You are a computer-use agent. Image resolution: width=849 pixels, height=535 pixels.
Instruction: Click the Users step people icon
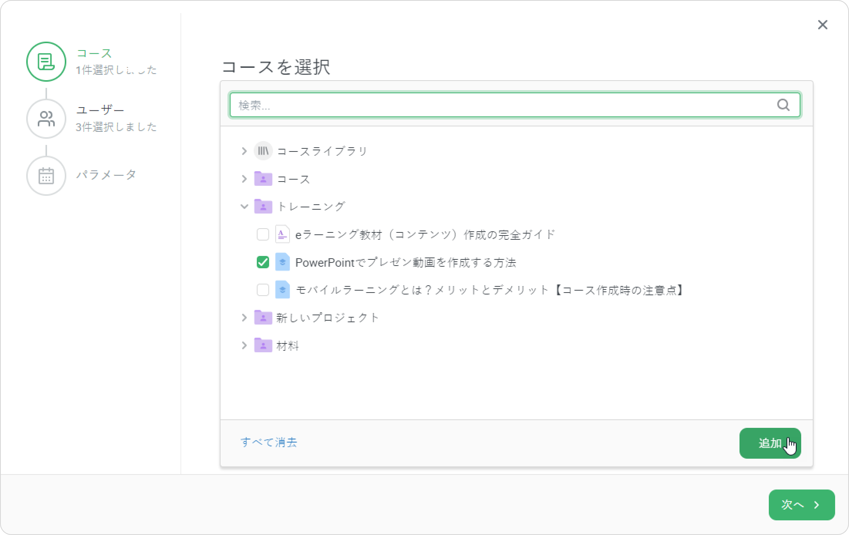pyautogui.click(x=46, y=119)
